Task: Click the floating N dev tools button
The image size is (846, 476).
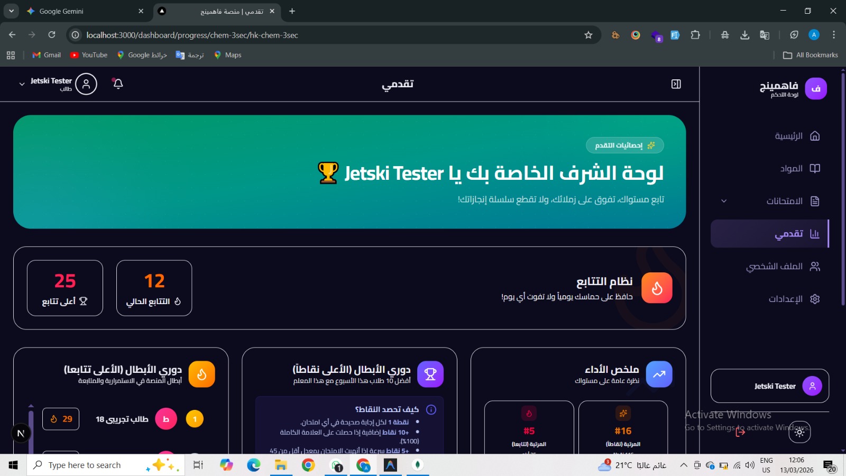Action: [21, 433]
